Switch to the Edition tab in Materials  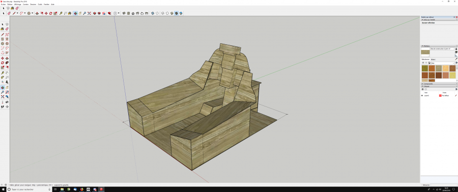tap(434, 59)
